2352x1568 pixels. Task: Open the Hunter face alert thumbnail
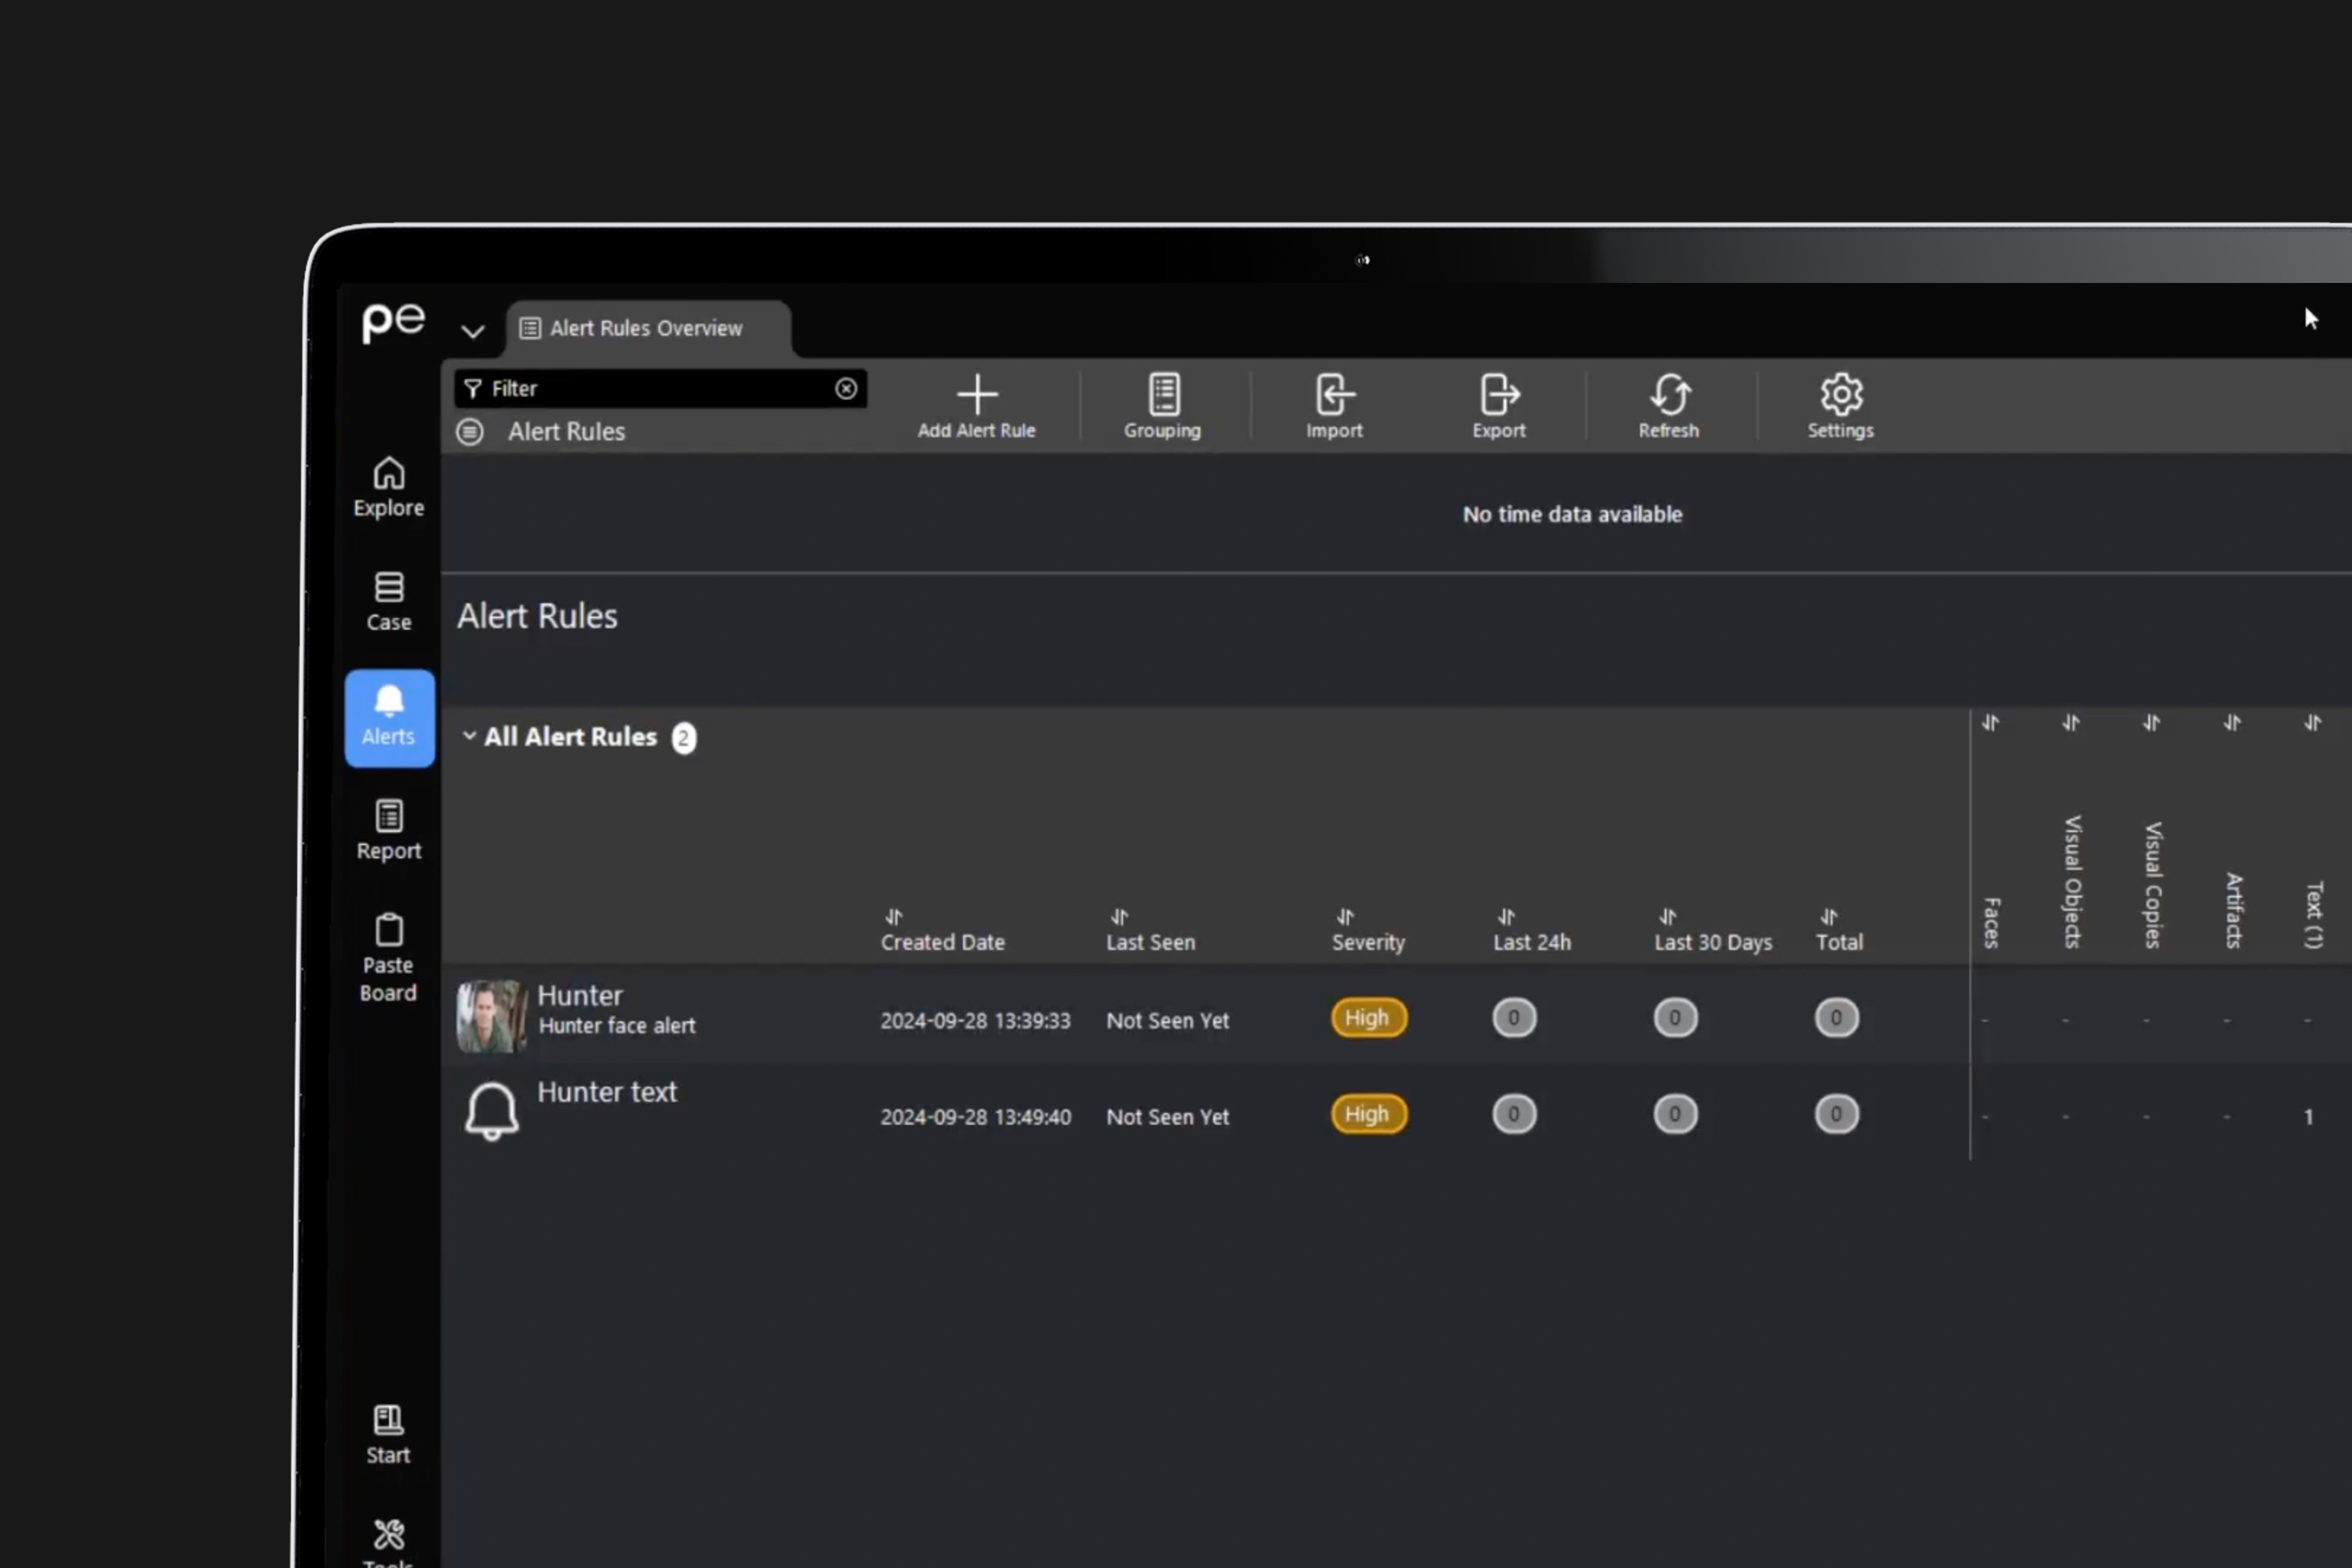click(491, 1017)
